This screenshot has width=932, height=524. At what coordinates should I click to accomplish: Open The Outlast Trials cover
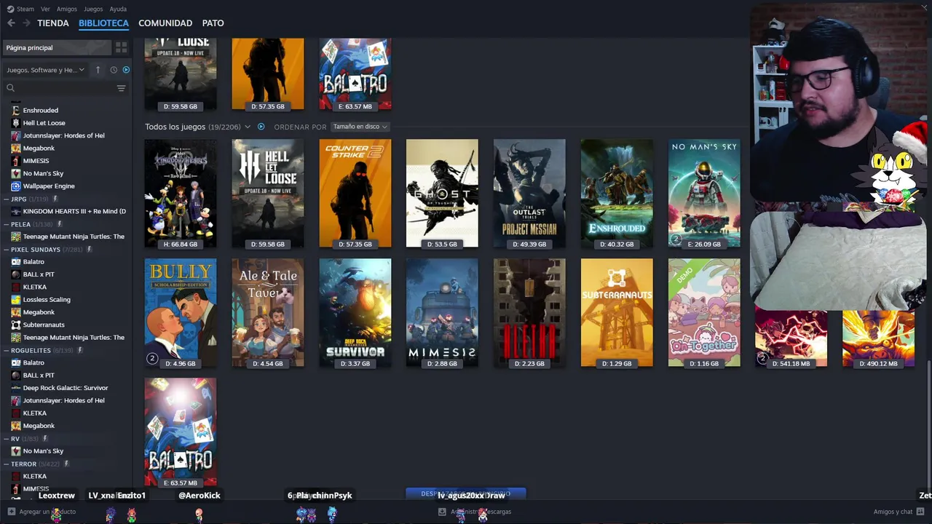point(529,194)
